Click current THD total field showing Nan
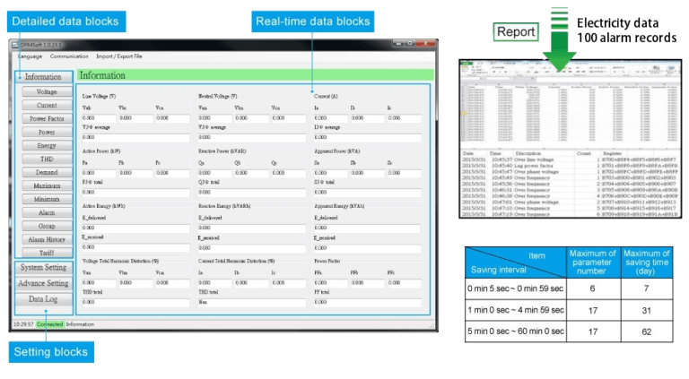The height and width of the screenshot is (379, 689). (x=252, y=302)
